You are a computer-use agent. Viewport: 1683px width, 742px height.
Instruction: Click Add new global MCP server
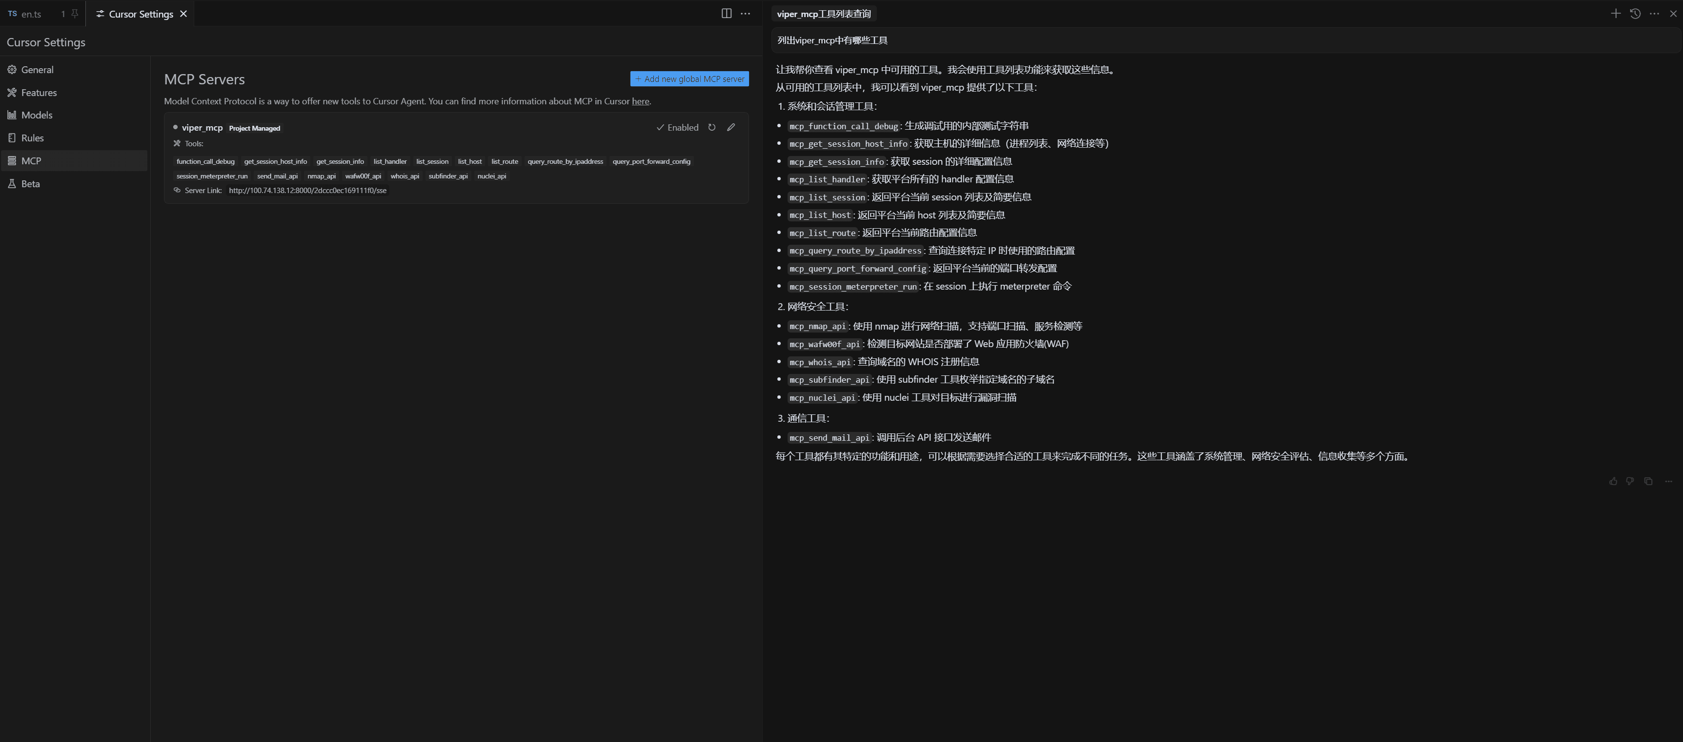[689, 79]
